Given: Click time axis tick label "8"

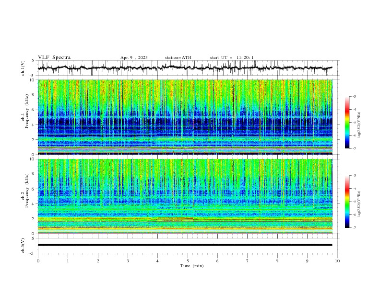Looking at the screenshot, I should click(x=277, y=261).
